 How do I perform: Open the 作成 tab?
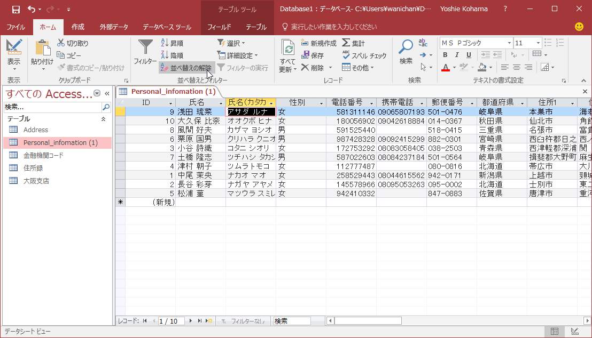tap(78, 27)
